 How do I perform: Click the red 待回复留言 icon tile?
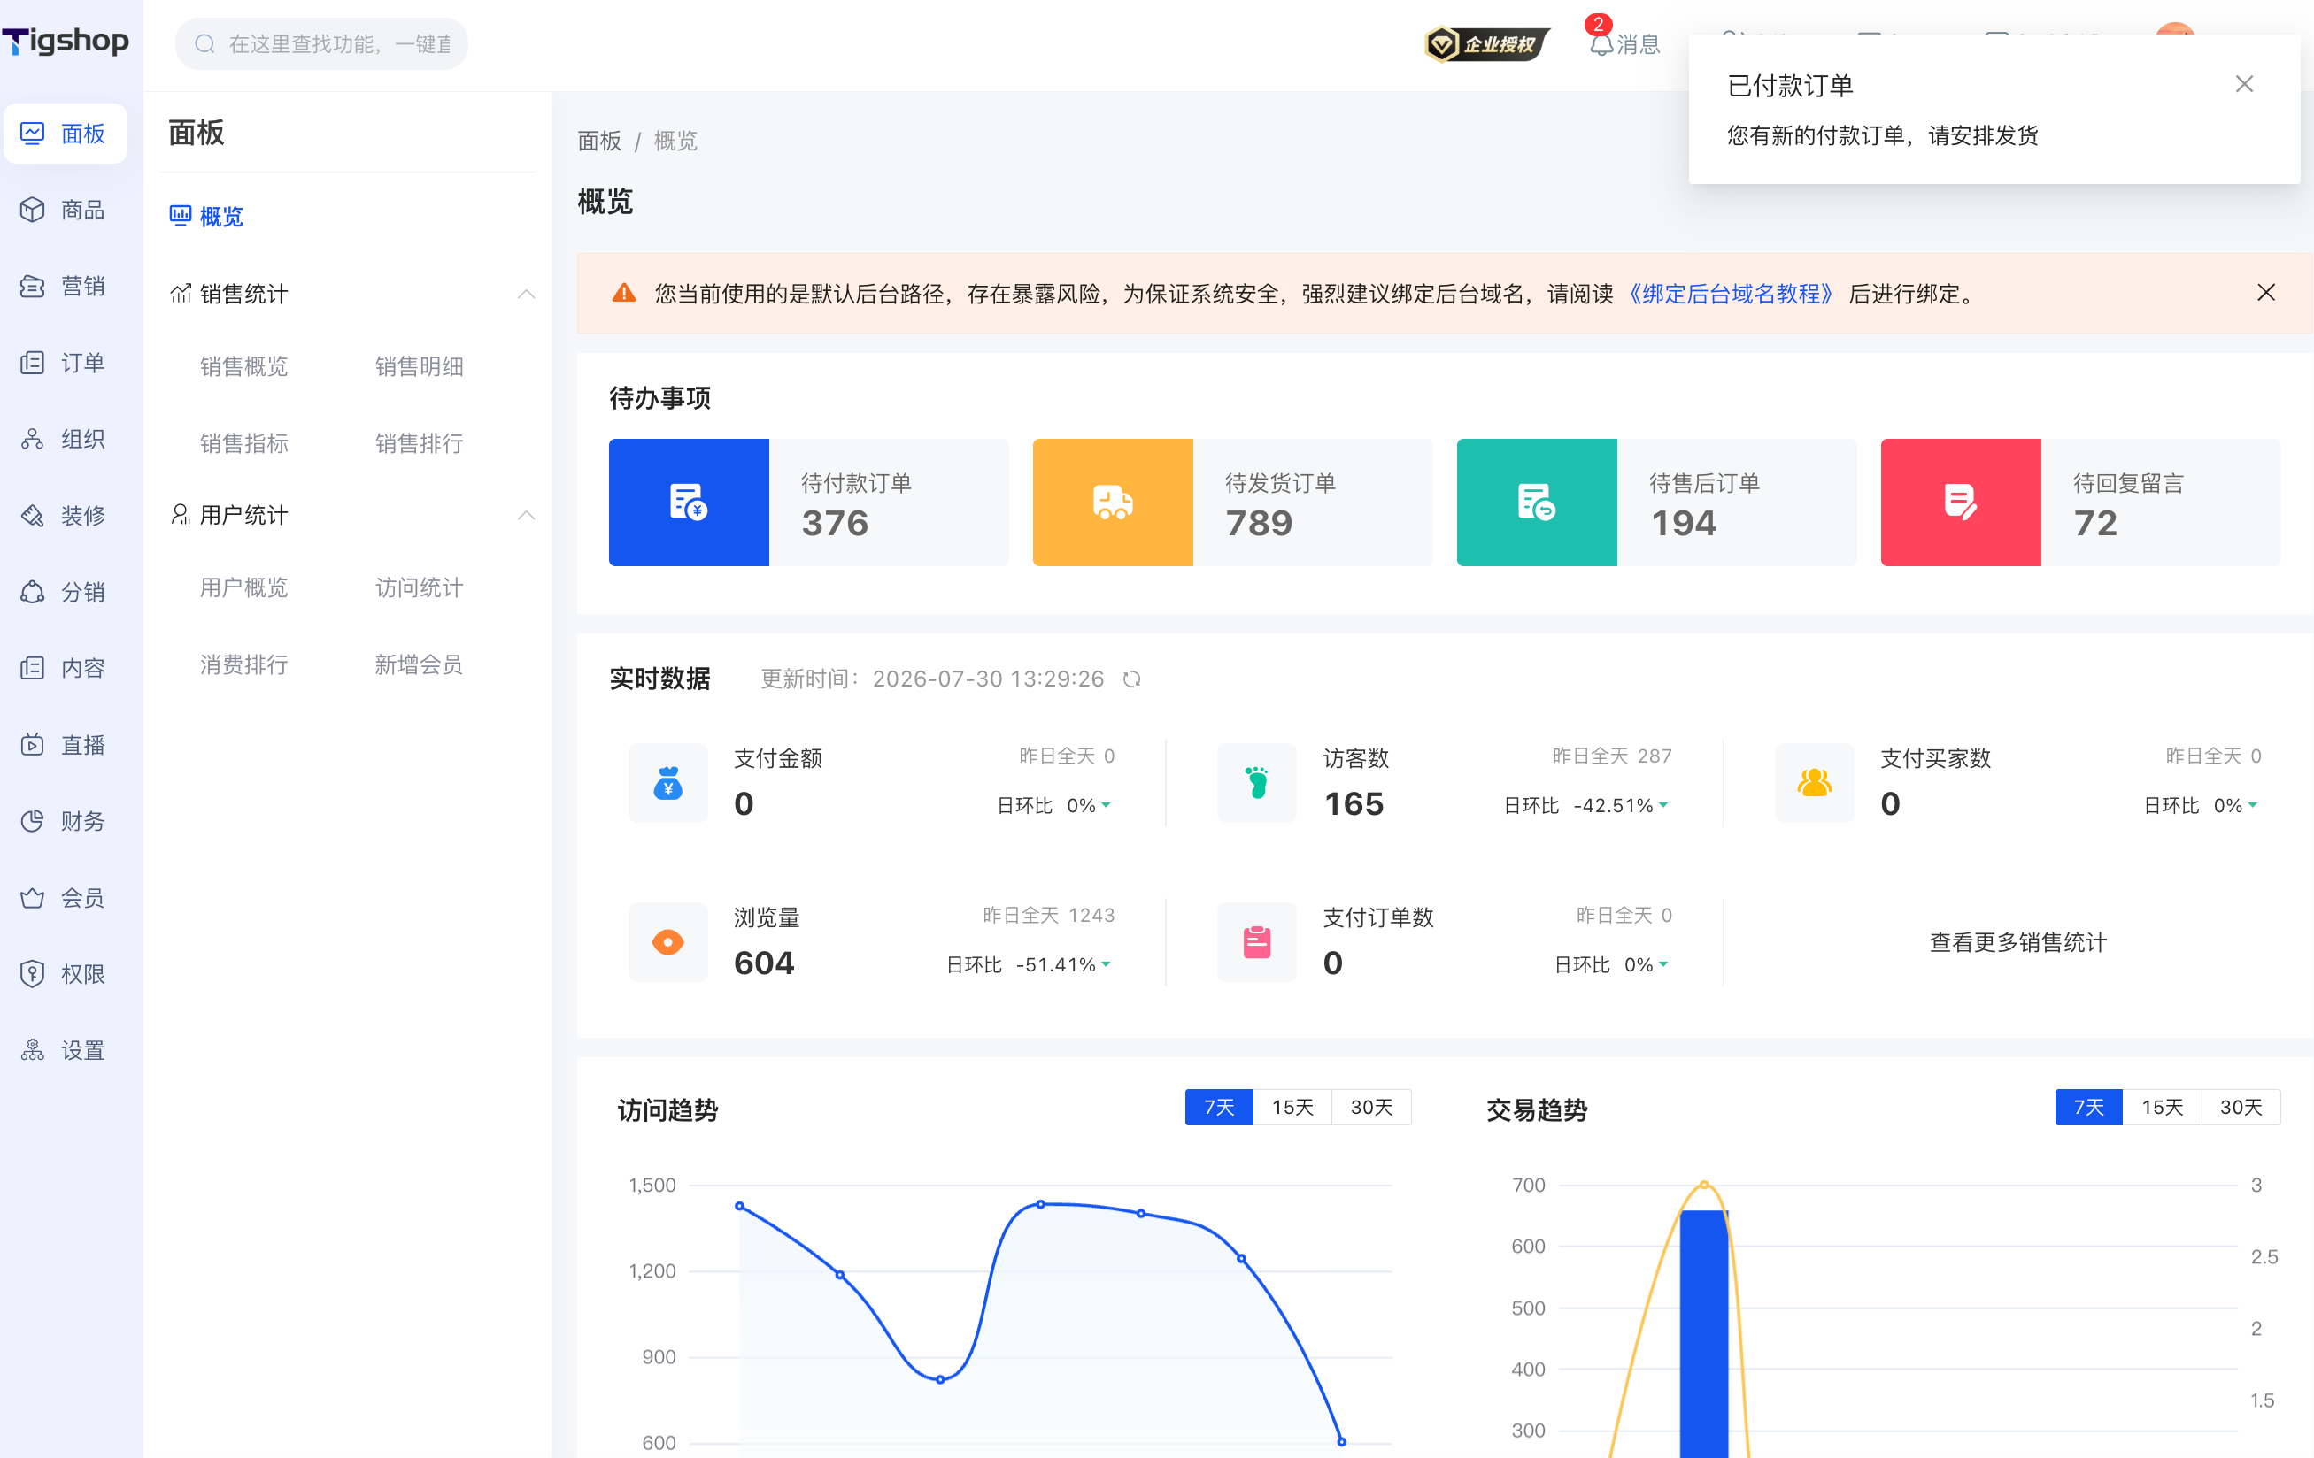pyautogui.click(x=1961, y=503)
